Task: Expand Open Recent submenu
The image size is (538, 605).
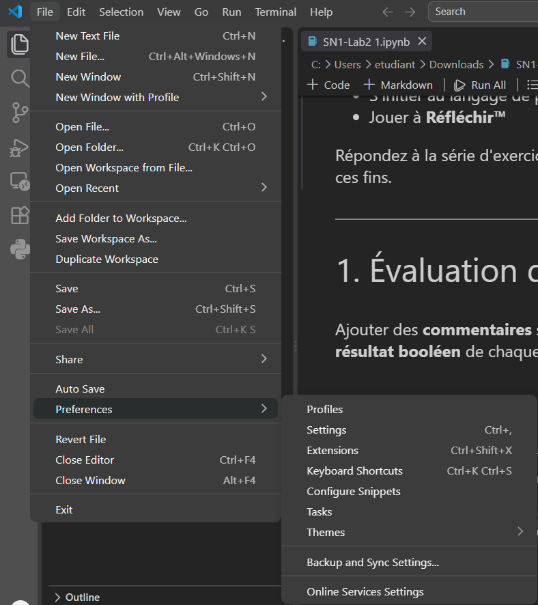Action: 156,188
